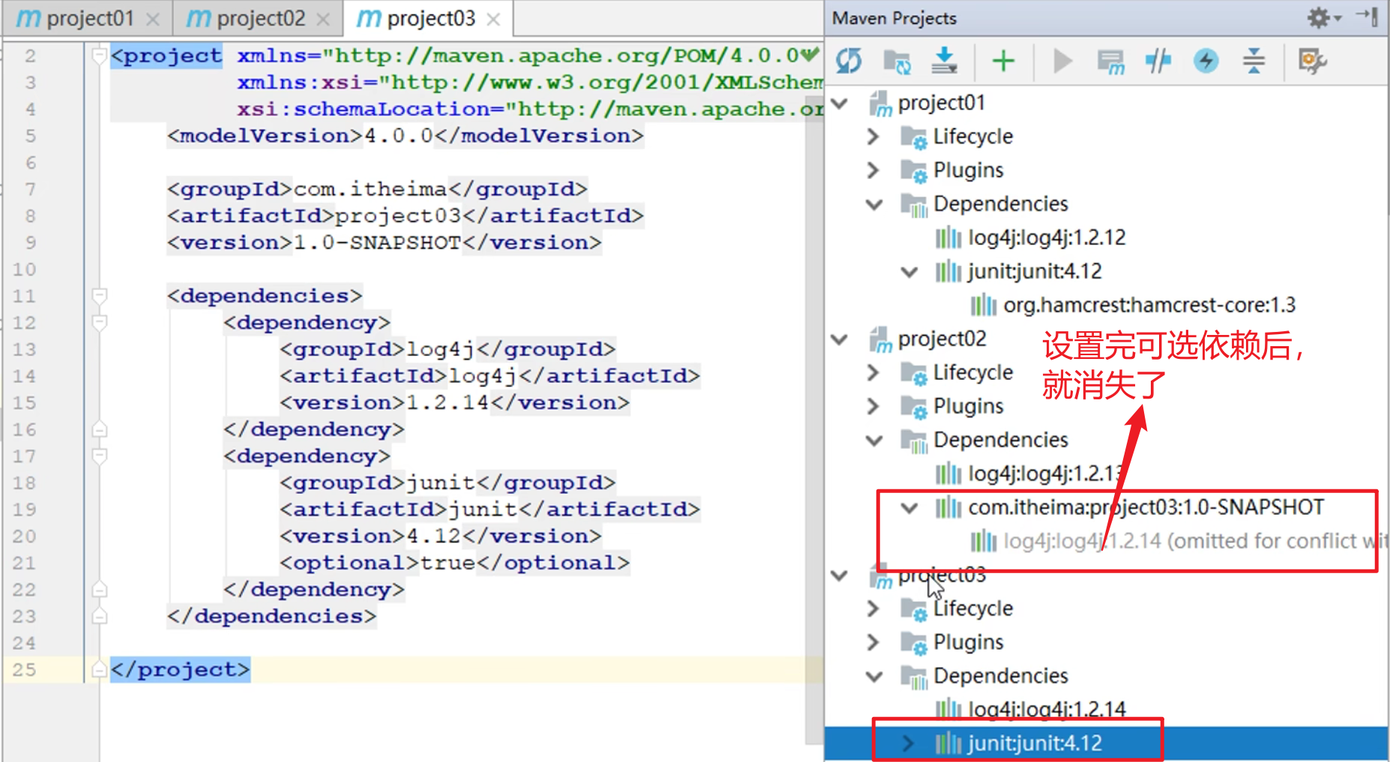This screenshot has width=1390, height=762.
Task: Click Run Maven Build play icon
Action: tap(1062, 61)
